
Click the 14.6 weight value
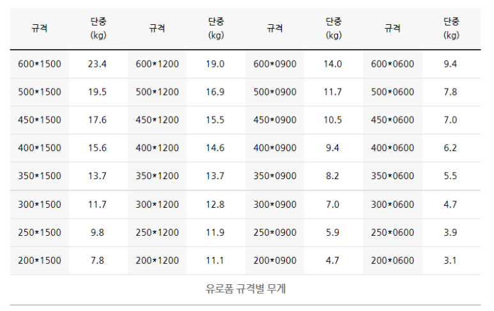215,148
